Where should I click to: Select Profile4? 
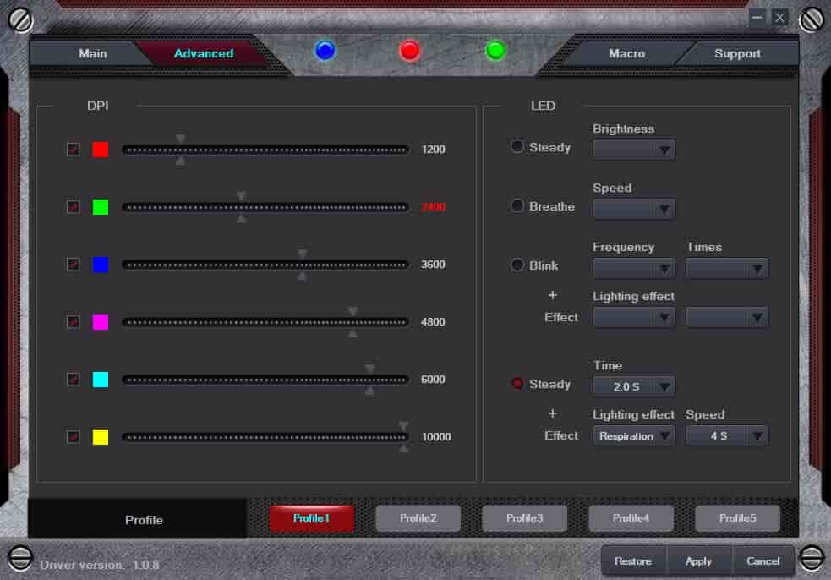pyautogui.click(x=631, y=518)
